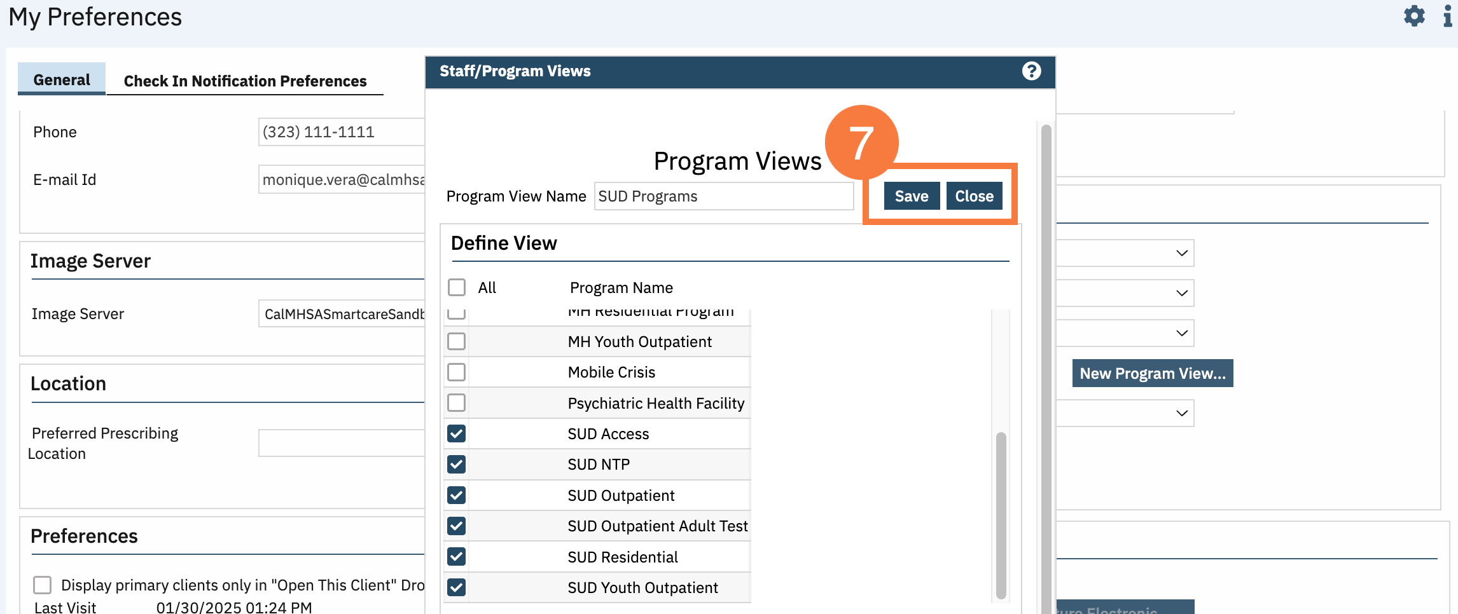1458x614 pixels.
Task: Select the Mobile Crisis checkbox
Action: coord(457,372)
